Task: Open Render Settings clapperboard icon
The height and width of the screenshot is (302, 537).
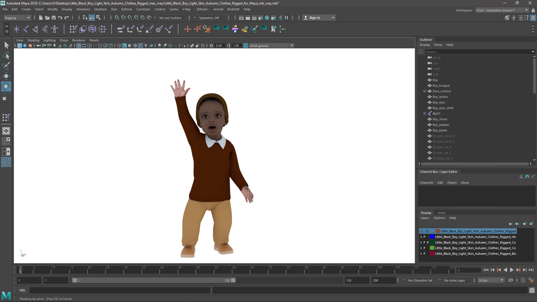Action: point(261,18)
